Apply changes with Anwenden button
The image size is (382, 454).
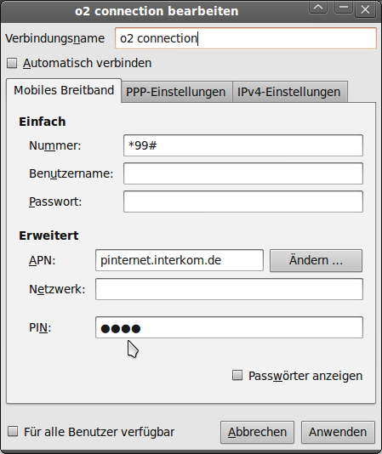coord(338,432)
